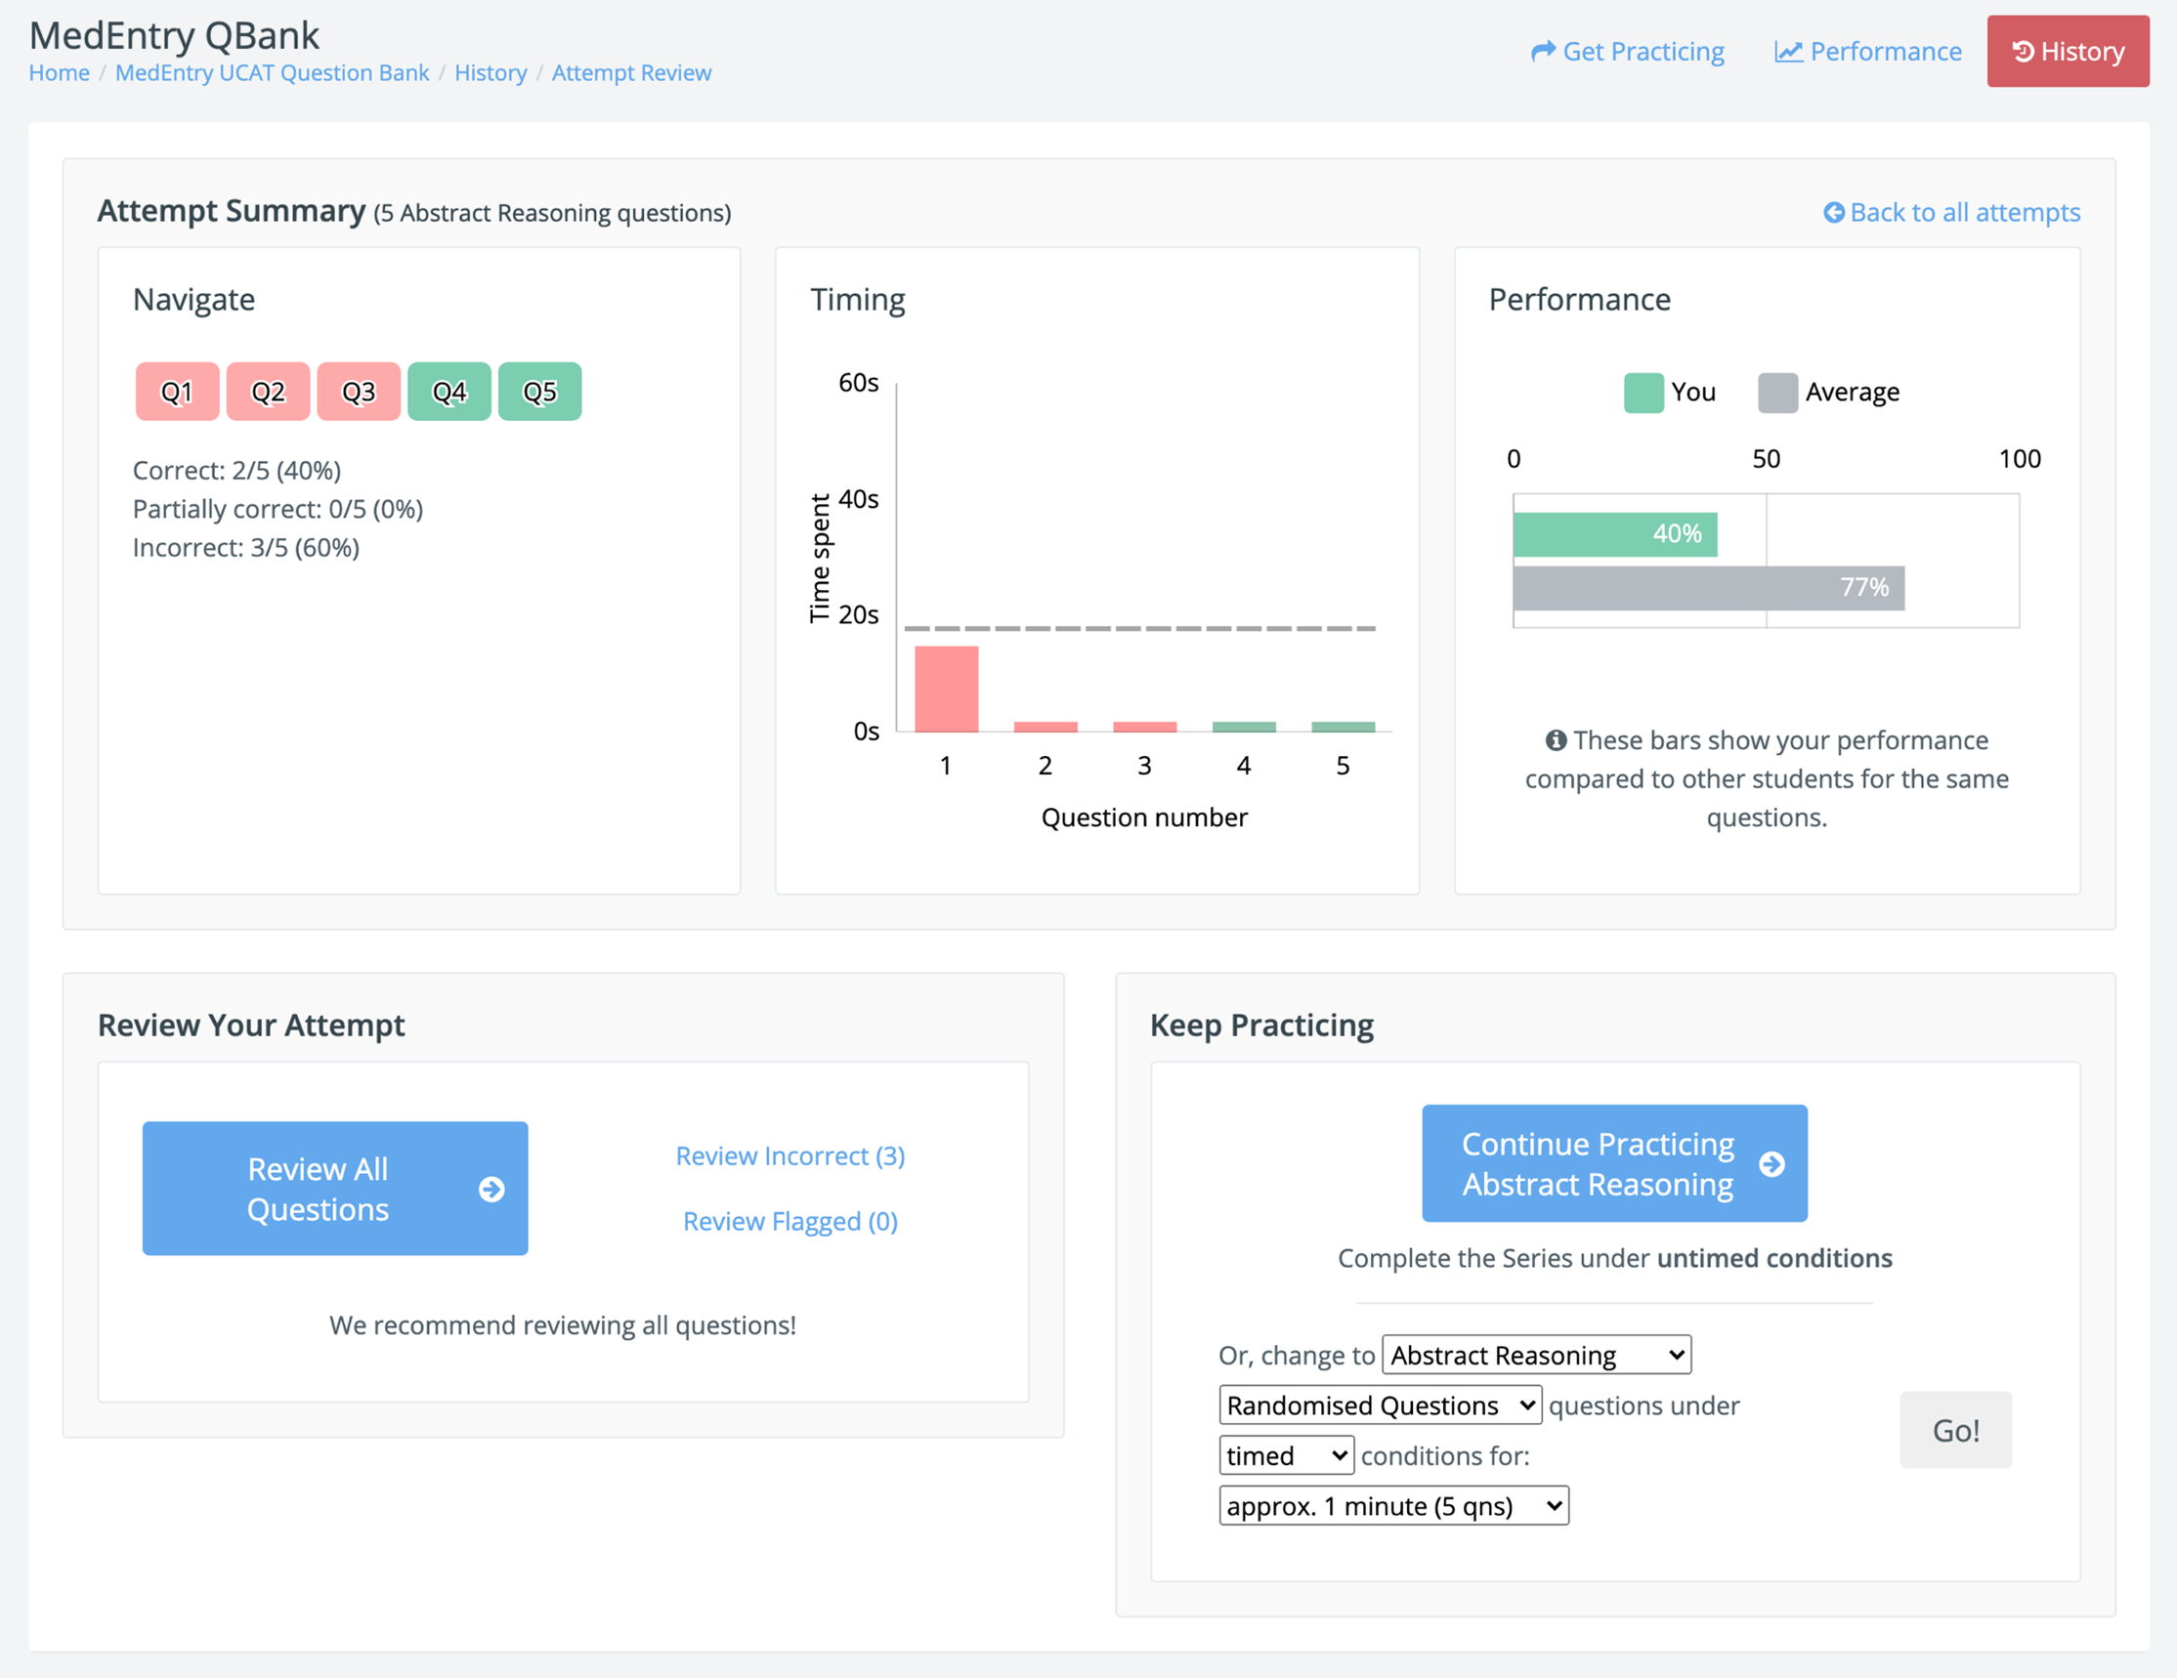Toggle the Average legend color swatch
Viewport: 2177px width, 1678px height.
1777,393
